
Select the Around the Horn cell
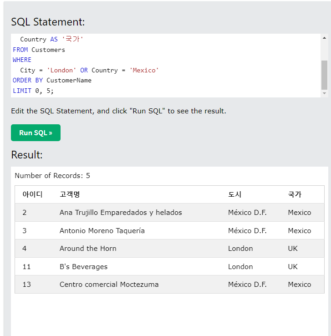coord(88,248)
